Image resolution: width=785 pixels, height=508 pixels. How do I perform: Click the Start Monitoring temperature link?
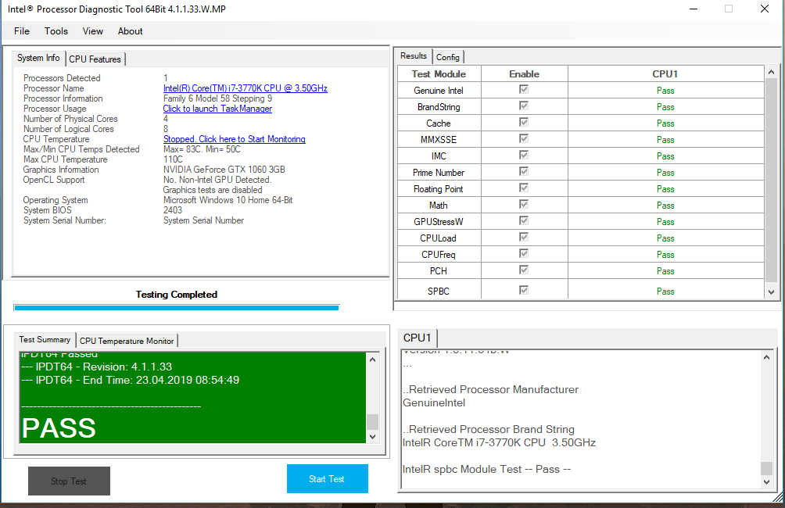pyautogui.click(x=235, y=139)
